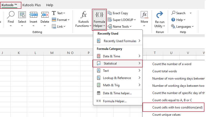Open the Languages dropdown chevron

pos(193,27)
